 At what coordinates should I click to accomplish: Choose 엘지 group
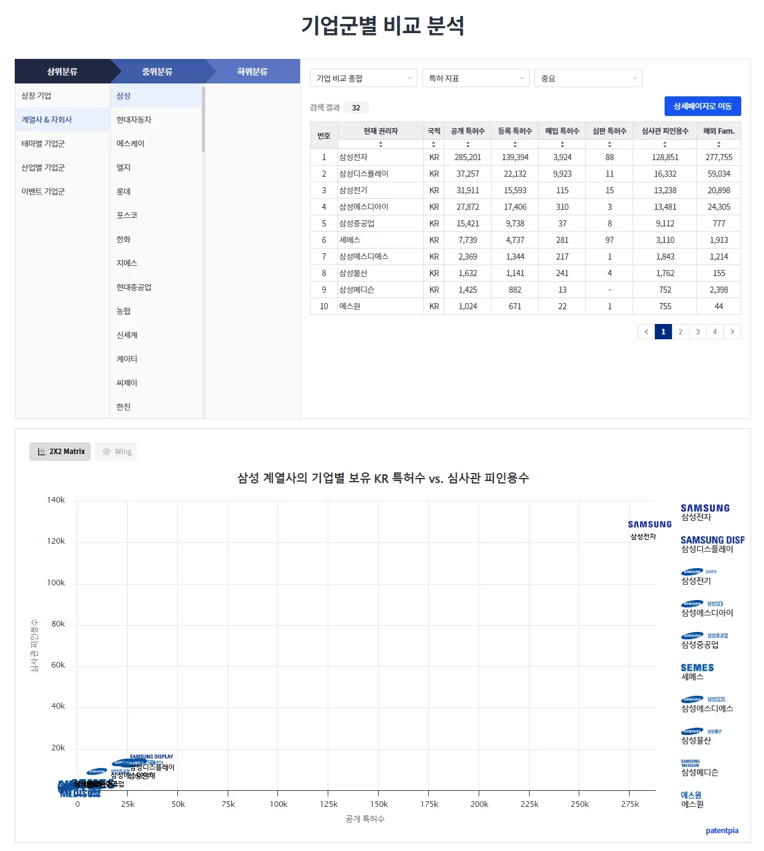(156, 168)
